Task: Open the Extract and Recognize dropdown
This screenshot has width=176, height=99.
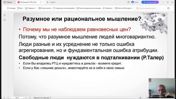Action: 124,8
